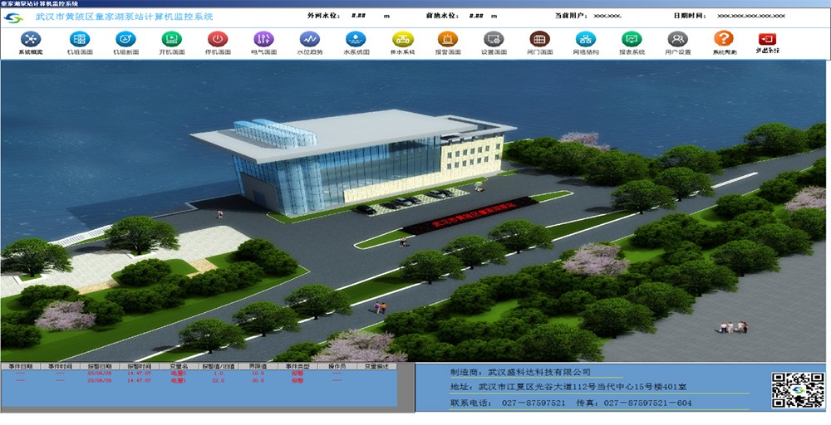Show the 水位趋势 water level trend
Viewport: 831px width, 425px height.
[x=309, y=39]
